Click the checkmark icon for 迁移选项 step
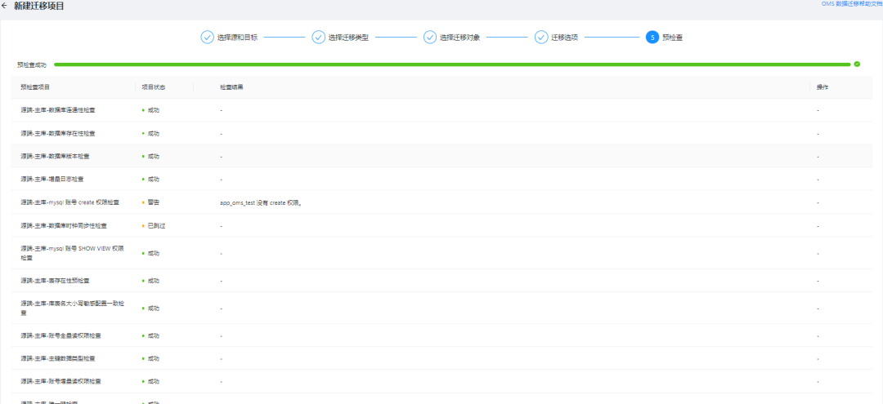The width and height of the screenshot is (883, 404). [541, 37]
